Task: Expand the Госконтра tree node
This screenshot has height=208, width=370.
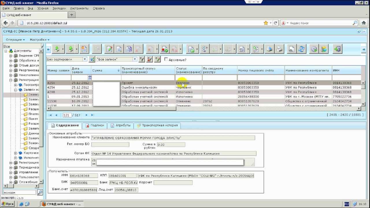Action: 16,85
